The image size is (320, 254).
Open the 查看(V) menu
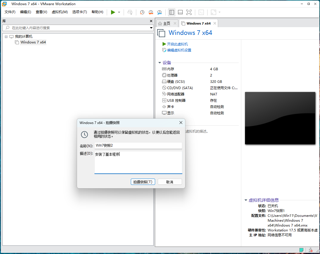[x=42, y=12]
